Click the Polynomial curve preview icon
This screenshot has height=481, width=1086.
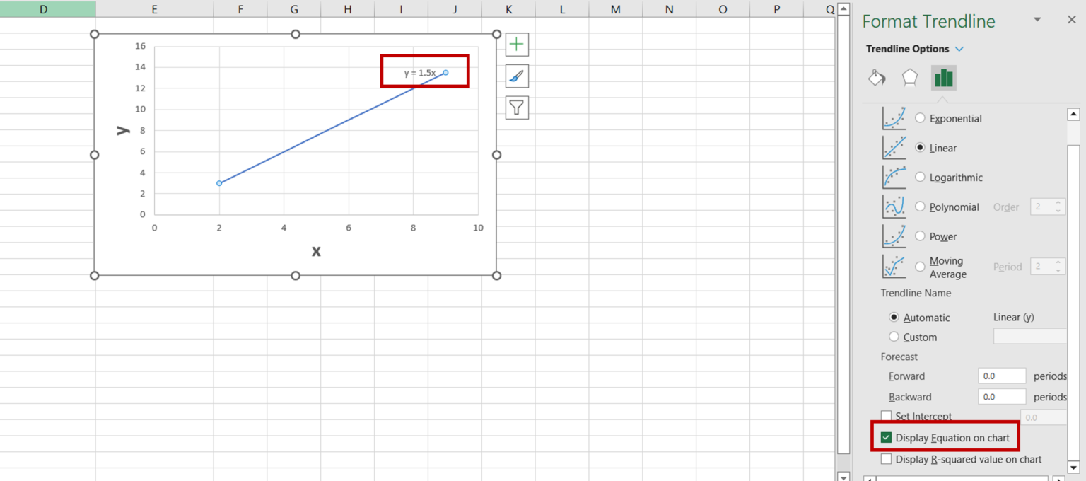pos(894,207)
